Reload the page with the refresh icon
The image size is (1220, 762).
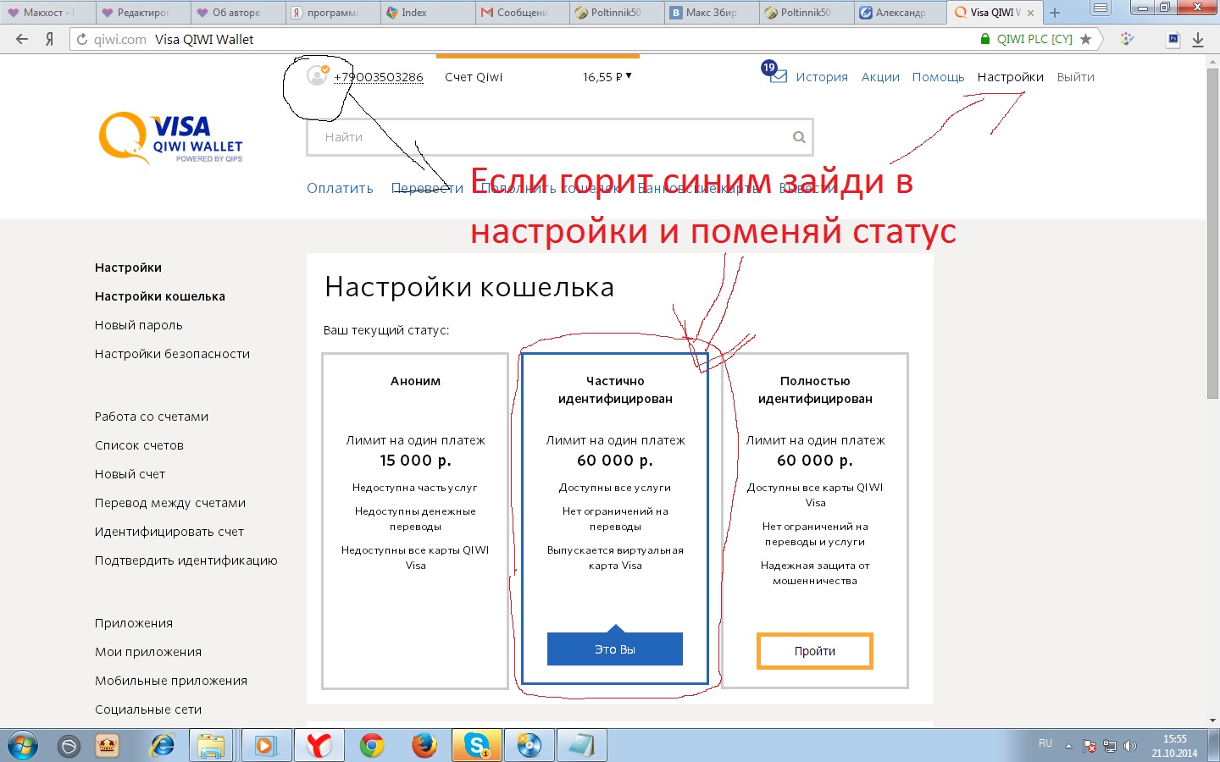pyautogui.click(x=82, y=39)
